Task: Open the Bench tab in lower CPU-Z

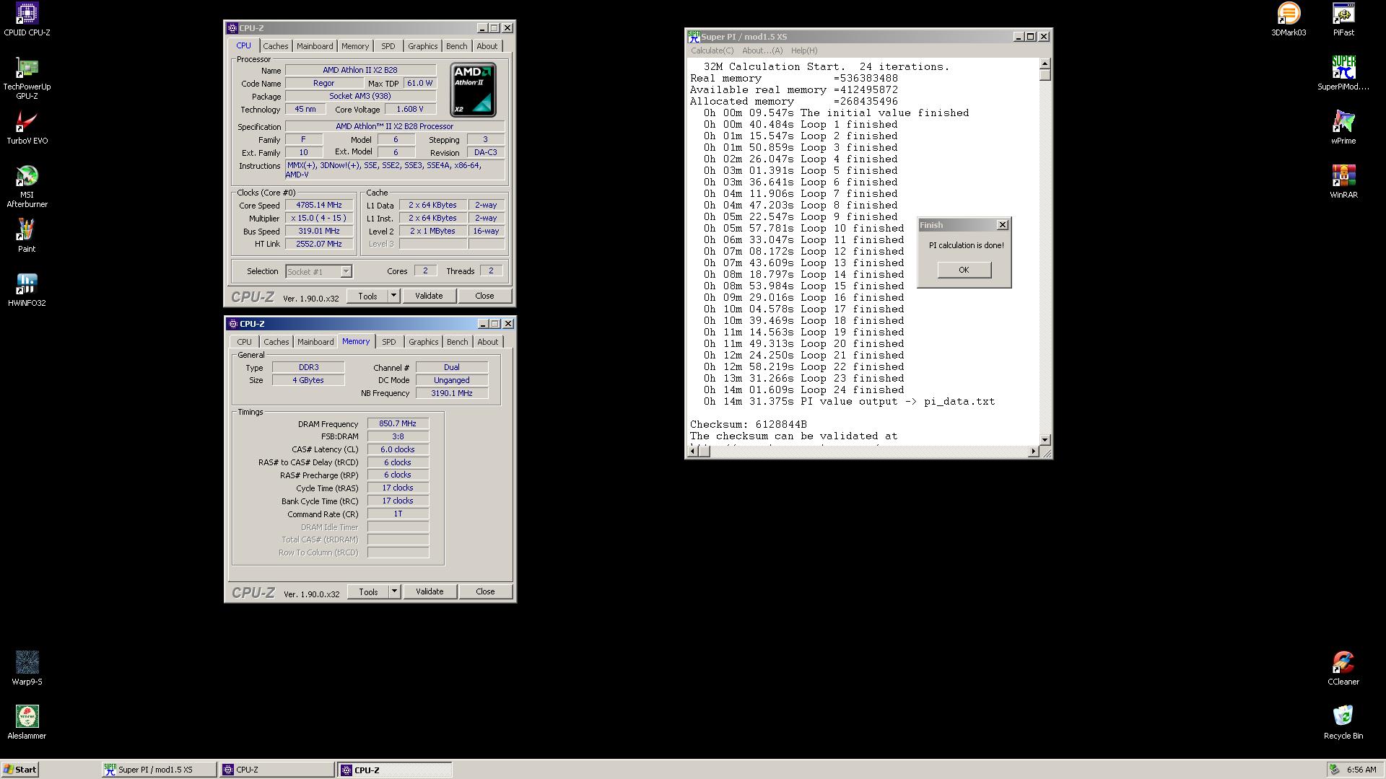Action: [x=457, y=342]
